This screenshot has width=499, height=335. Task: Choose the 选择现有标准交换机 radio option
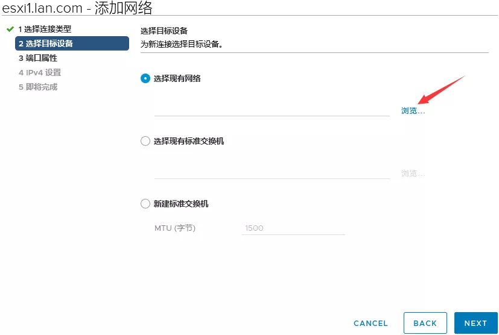click(145, 141)
